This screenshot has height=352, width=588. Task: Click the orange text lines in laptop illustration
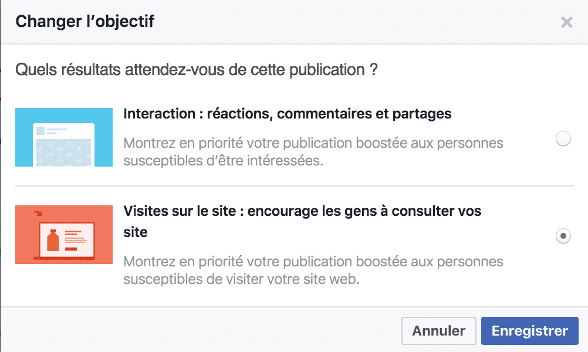[75, 236]
